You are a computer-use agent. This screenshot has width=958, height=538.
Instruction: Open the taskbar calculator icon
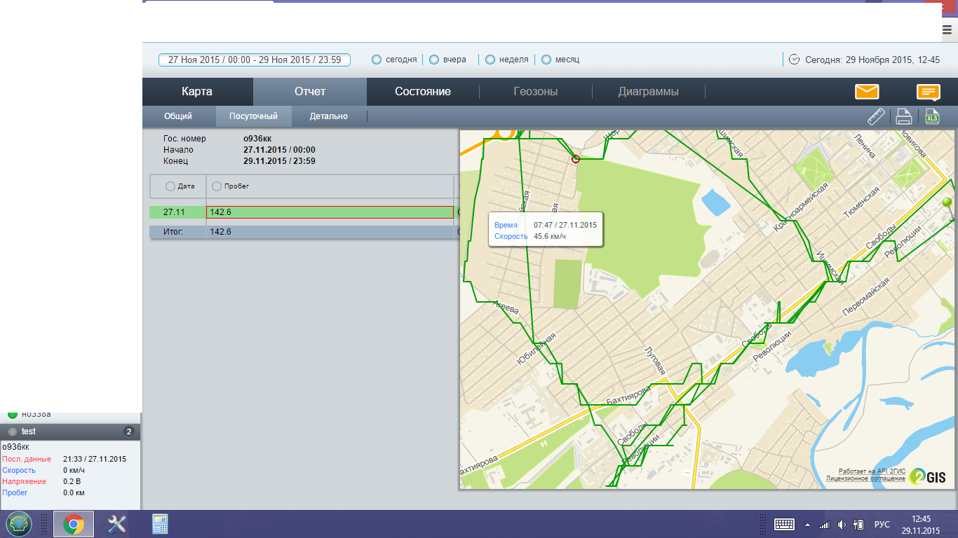coord(160,524)
